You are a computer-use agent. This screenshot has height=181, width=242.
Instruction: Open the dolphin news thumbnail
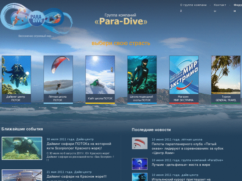tap(140, 164)
